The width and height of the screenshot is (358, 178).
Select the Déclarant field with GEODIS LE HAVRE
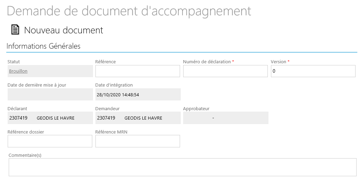(x=50, y=118)
